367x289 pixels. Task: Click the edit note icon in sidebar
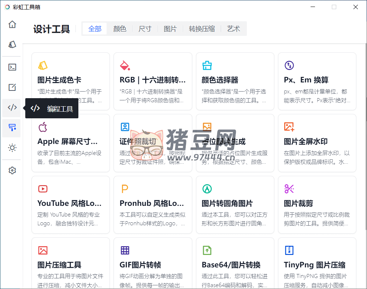pos(12,88)
